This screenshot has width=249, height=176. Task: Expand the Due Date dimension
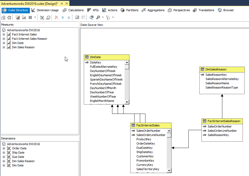tap(4, 157)
